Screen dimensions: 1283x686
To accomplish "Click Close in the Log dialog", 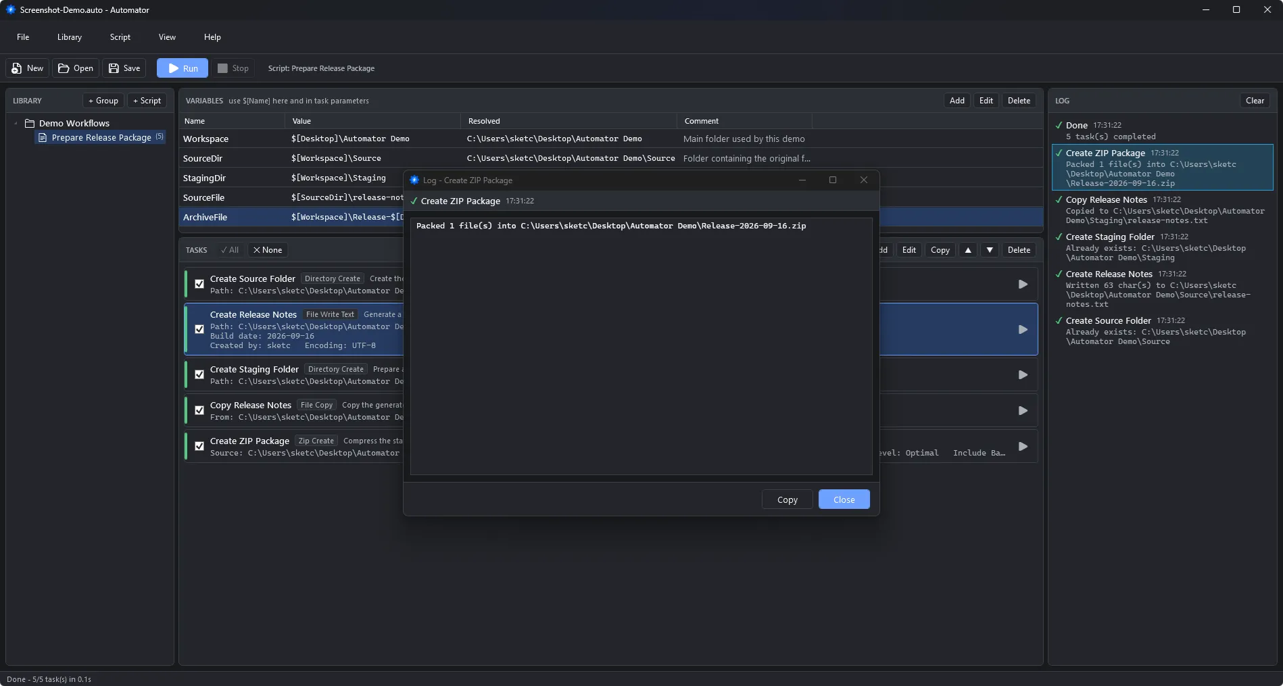I will pyautogui.click(x=844, y=499).
